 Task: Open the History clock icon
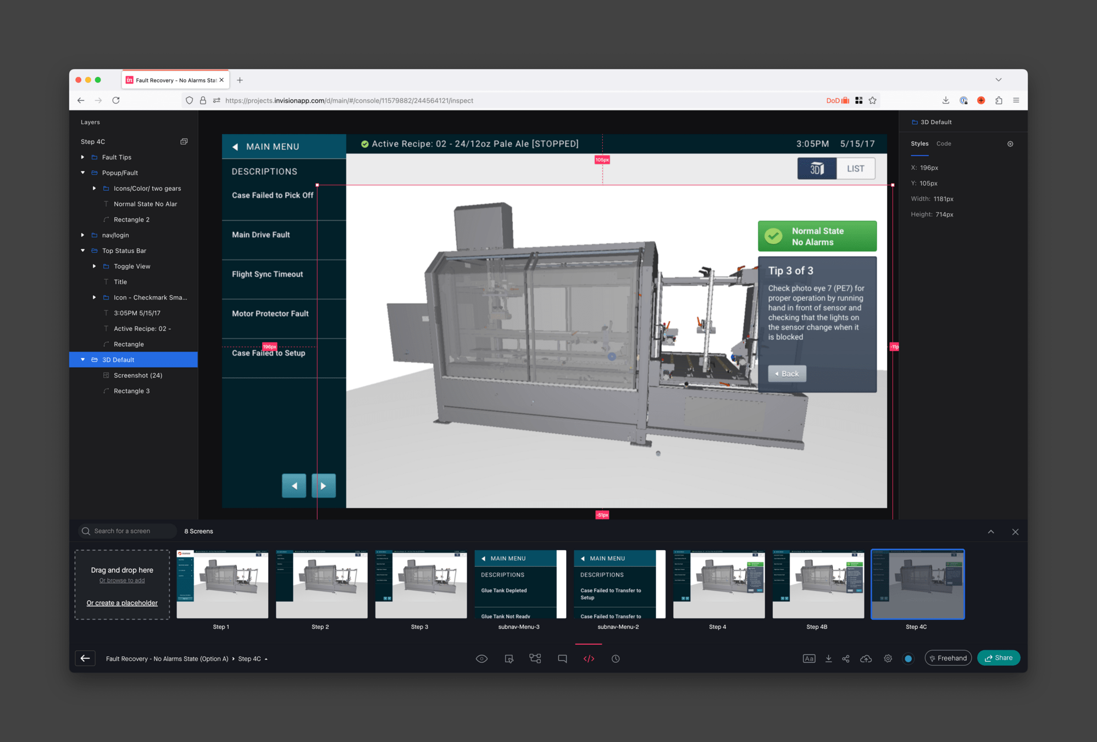point(616,658)
